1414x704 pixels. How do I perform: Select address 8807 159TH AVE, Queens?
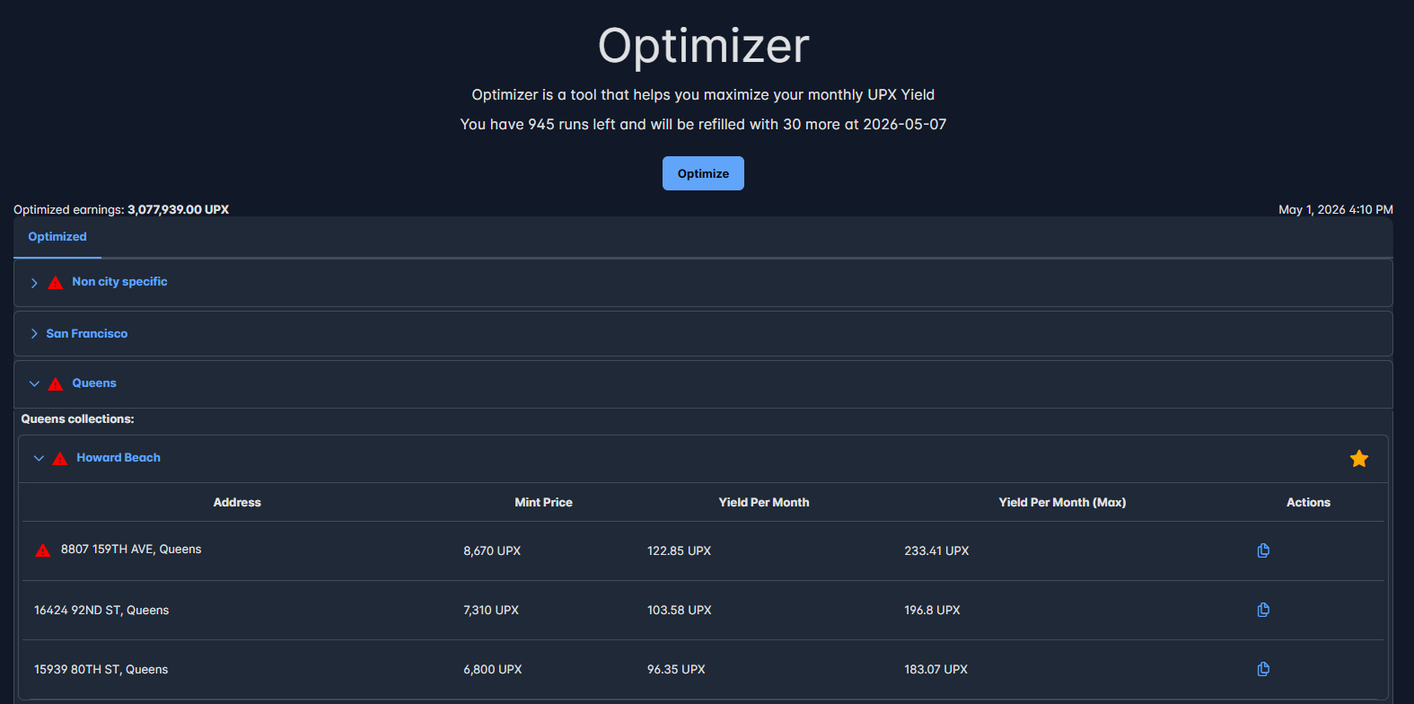click(131, 550)
